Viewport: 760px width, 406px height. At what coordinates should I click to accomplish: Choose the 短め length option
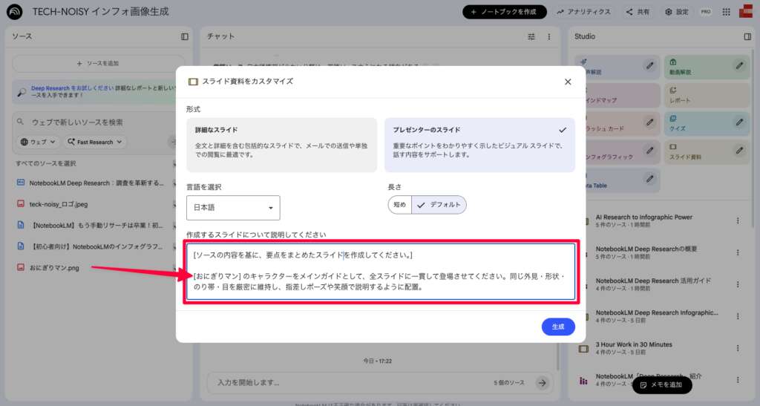tap(400, 205)
